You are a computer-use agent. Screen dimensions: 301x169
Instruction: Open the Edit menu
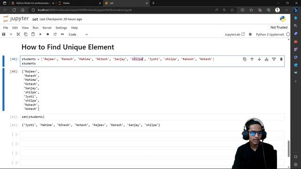click(15, 28)
